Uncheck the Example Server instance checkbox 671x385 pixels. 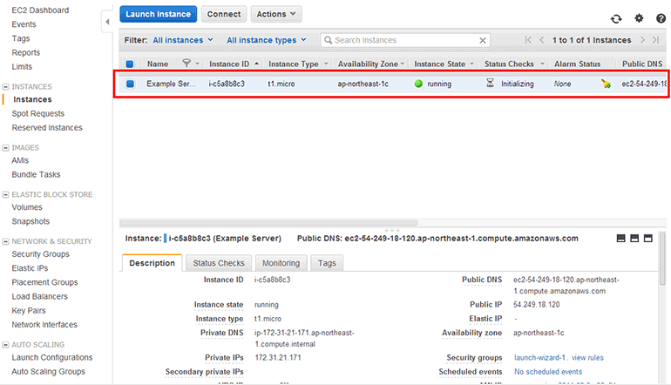coord(130,84)
